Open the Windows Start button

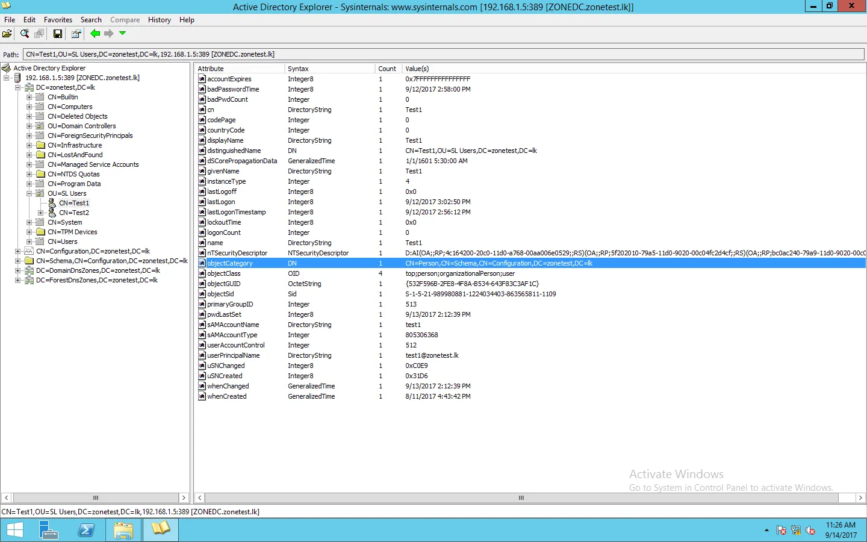(14, 530)
